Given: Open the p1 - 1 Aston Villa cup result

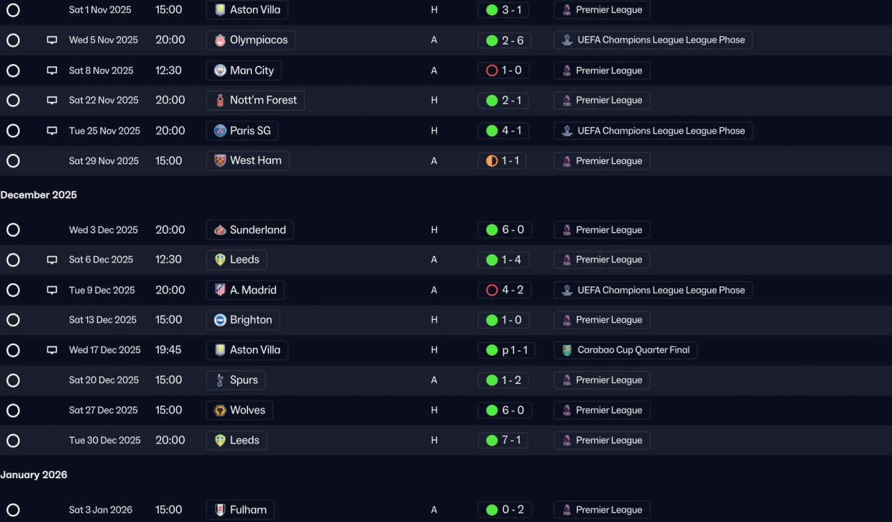Looking at the screenshot, I should pyautogui.click(x=507, y=351).
